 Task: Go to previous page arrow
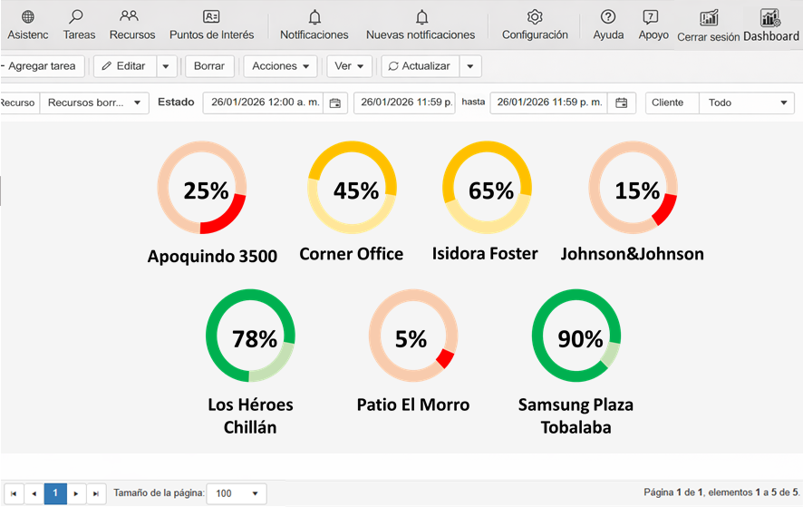pos(34,493)
